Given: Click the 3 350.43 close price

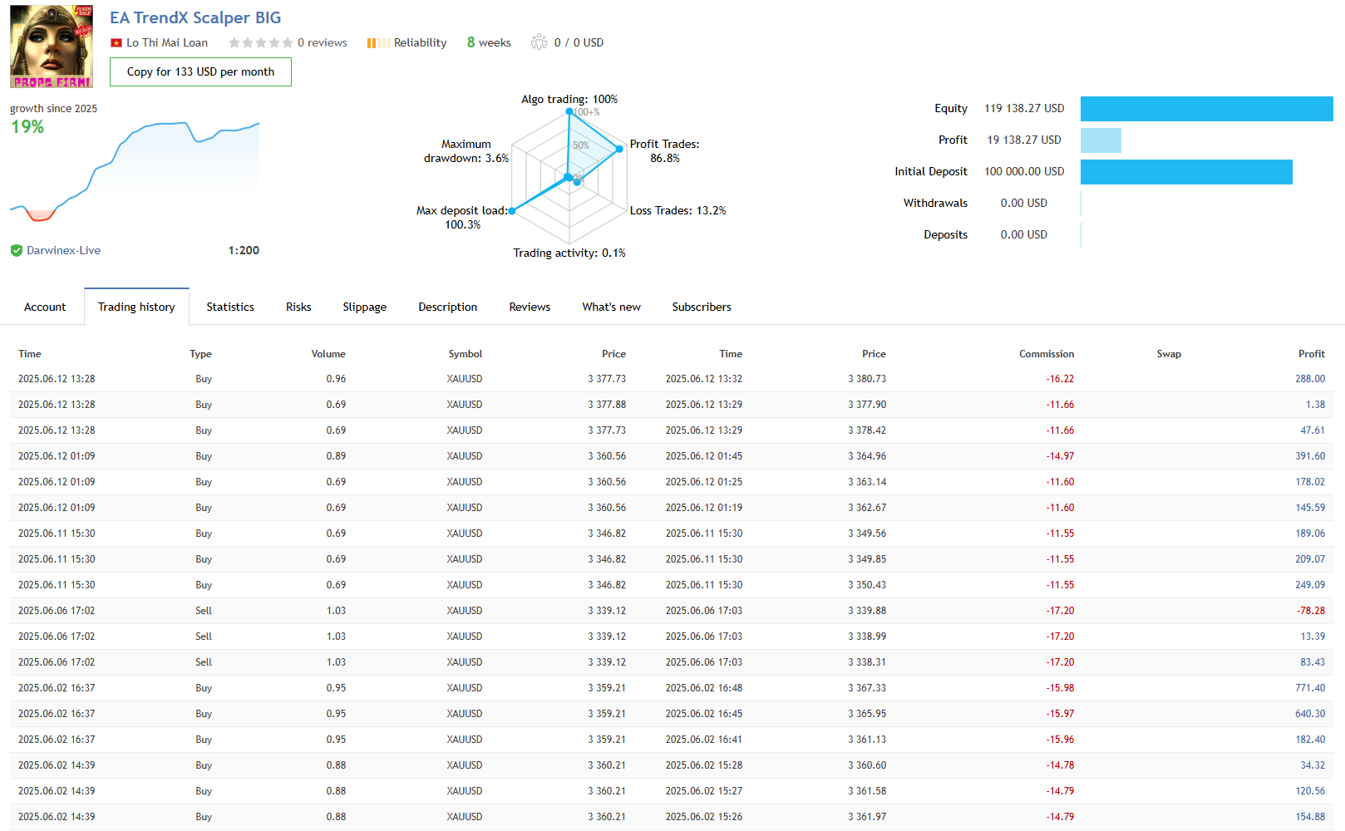Looking at the screenshot, I should [x=867, y=585].
